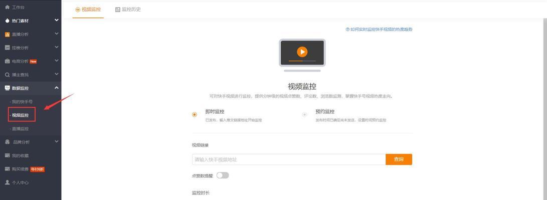Open the 如何实时监控快手视频的热度趋势 help link
The height and width of the screenshot is (200, 547).
coord(379,29)
